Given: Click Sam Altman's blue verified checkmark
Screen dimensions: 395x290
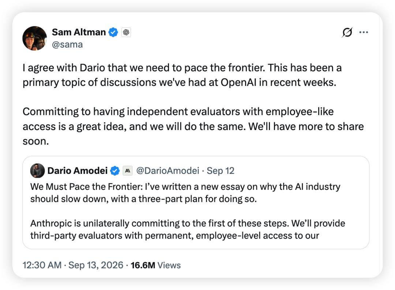Looking at the screenshot, I should coord(113,32).
